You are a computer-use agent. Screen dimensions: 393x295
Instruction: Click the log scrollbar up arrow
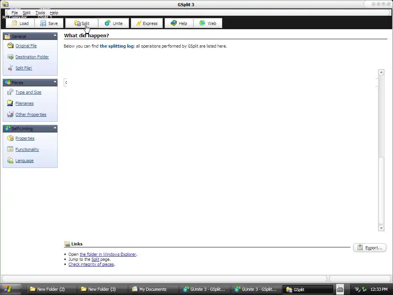381,73
